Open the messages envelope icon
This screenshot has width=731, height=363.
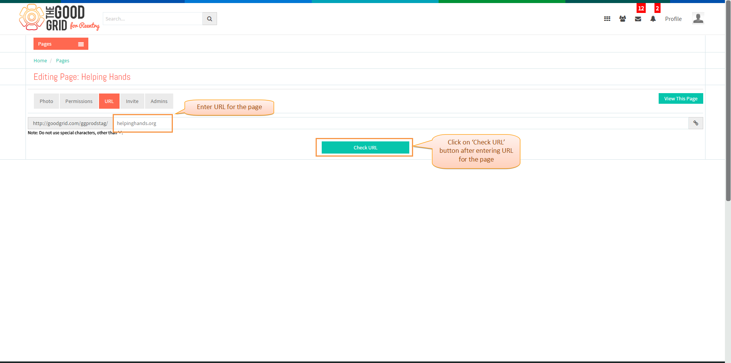pos(638,19)
